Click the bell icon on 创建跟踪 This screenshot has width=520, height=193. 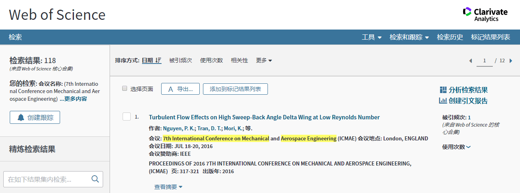click(x=21, y=117)
